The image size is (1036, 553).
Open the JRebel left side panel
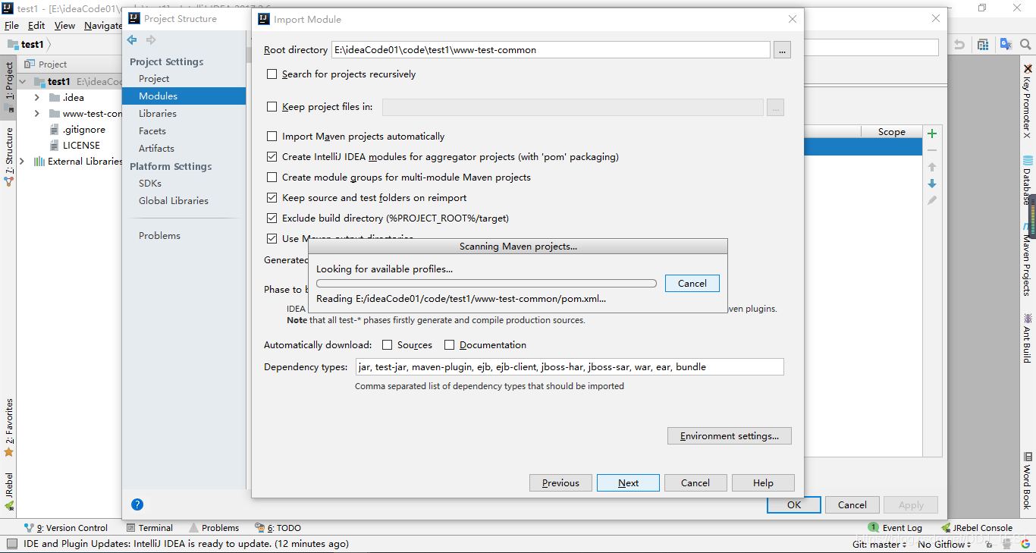pyautogui.click(x=9, y=491)
